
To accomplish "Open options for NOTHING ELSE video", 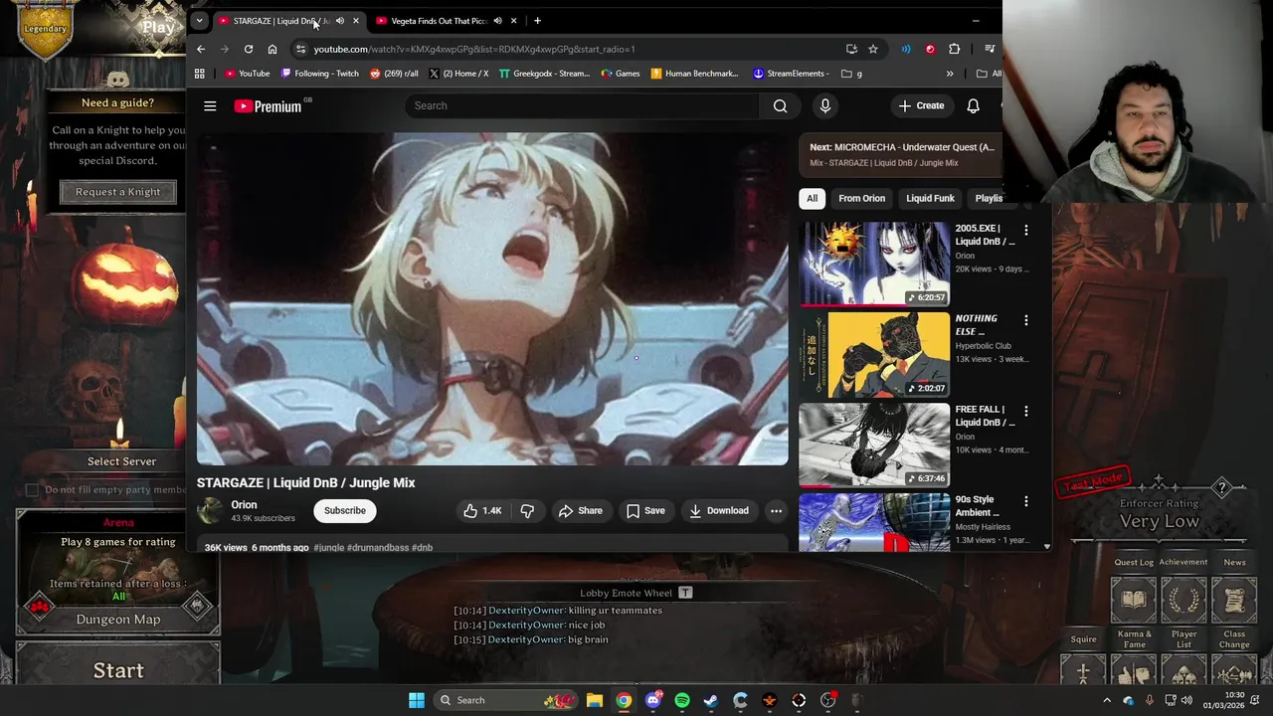I will click(x=1025, y=320).
